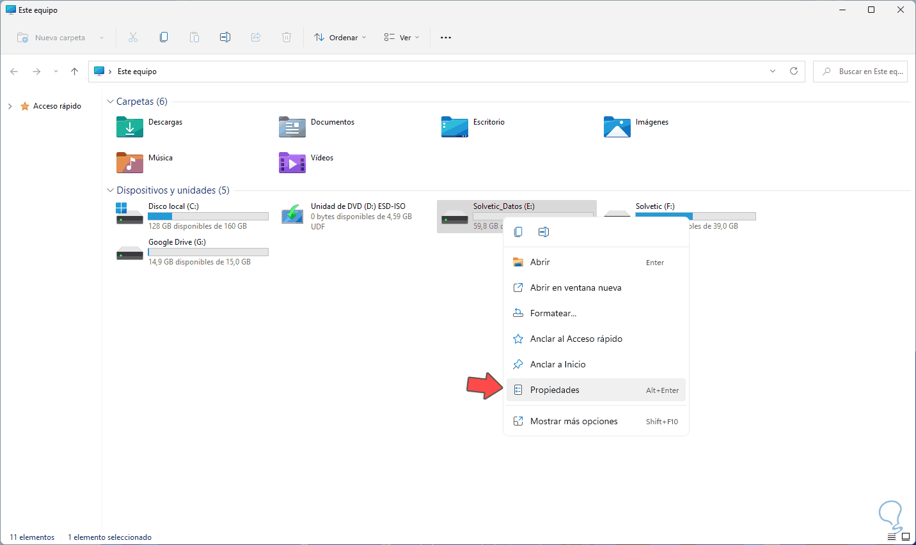Image resolution: width=916 pixels, height=545 pixels.
Task: Open the Escritorio folder icon
Action: (455, 127)
